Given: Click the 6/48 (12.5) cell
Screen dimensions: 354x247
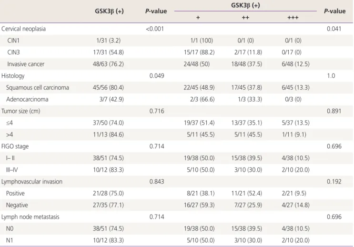Looking at the screenshot, I should coord(295,64).
